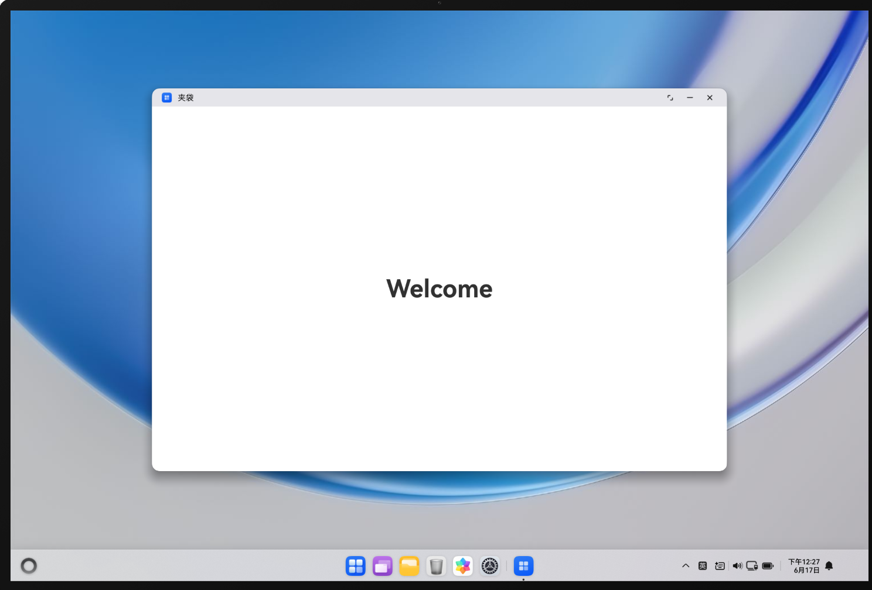This screenshot has width=872, height=590.
Task: Open the trash bin in the dock
Action: pos(436,566)
